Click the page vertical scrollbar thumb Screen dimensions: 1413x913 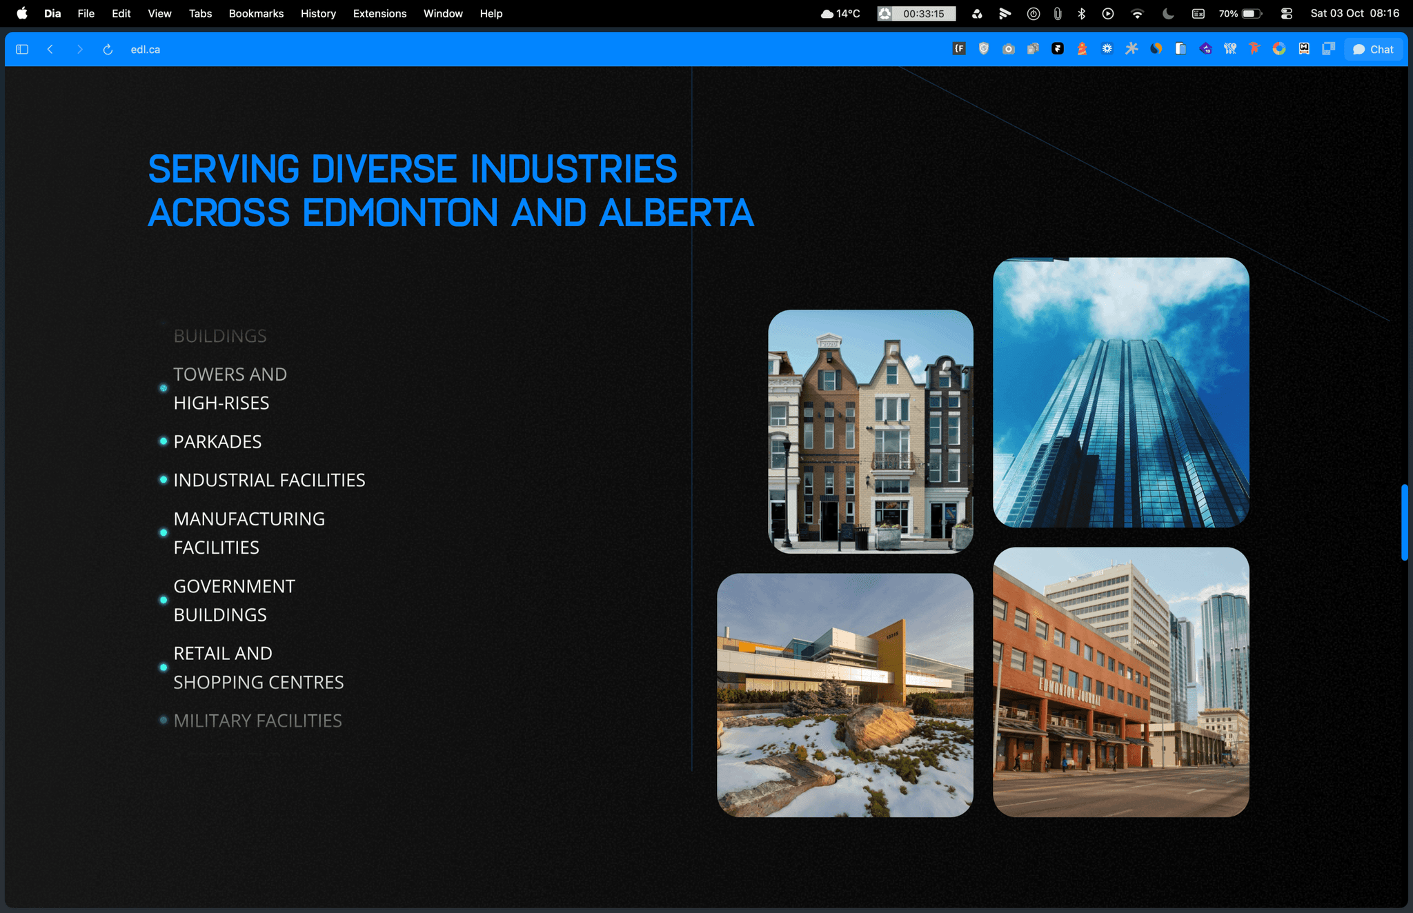tap(1404, 523)
